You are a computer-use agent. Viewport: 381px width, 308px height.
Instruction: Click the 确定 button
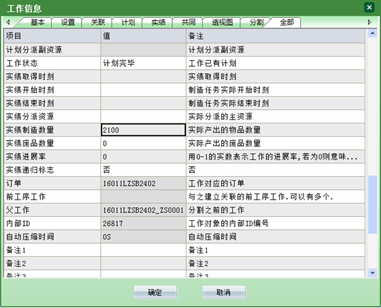156,292
